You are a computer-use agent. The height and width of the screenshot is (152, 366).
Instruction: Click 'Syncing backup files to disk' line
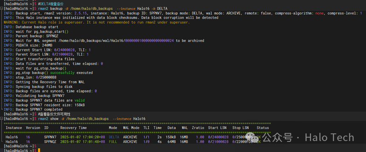[38, 87]
